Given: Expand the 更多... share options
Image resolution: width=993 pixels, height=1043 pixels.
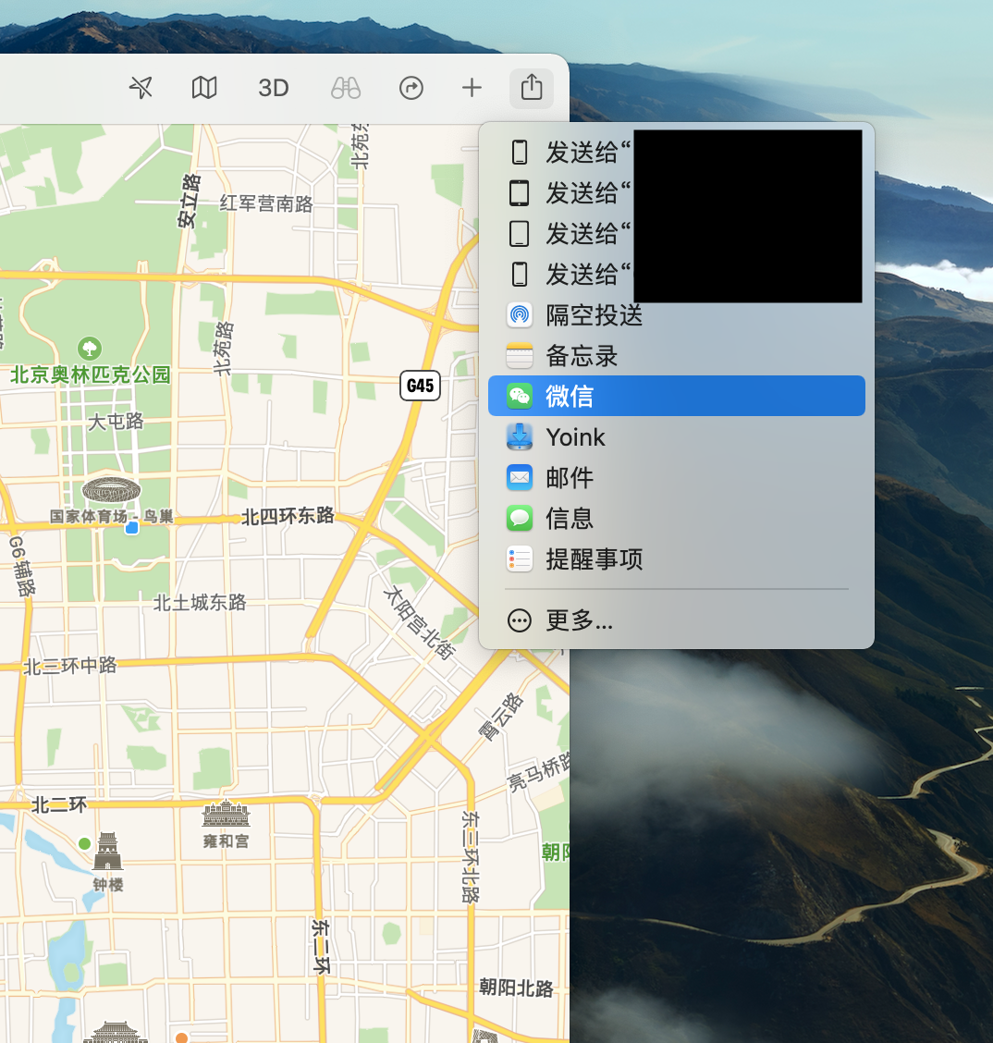Looking at the screenshot, I should [x=579, y=620].
